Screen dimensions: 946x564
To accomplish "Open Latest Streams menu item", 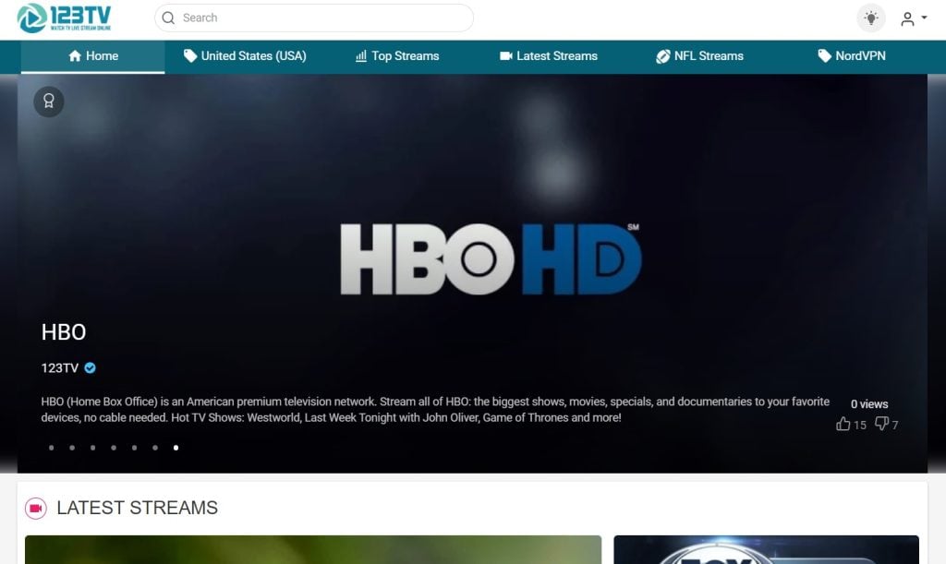I will (x=549, y=56).
